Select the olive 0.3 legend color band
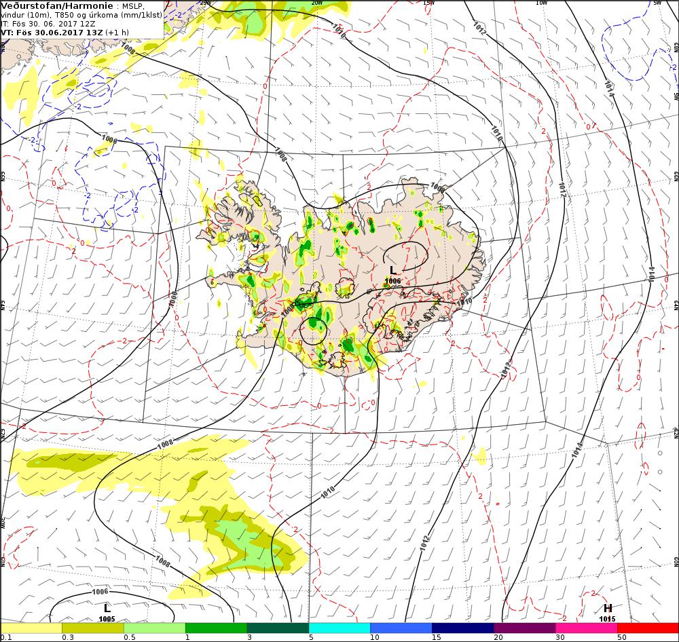This screenshot has height=642, width=679. [93, 628]
